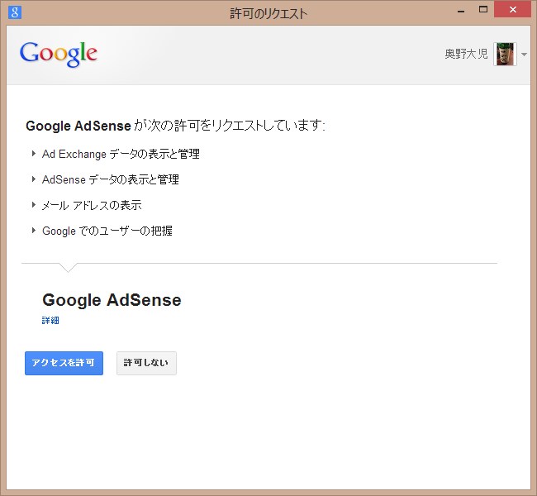Click the account name 奥野大児
Image resolution: width=537 pixels, height=496 pixels.
[x=466, y=55]
